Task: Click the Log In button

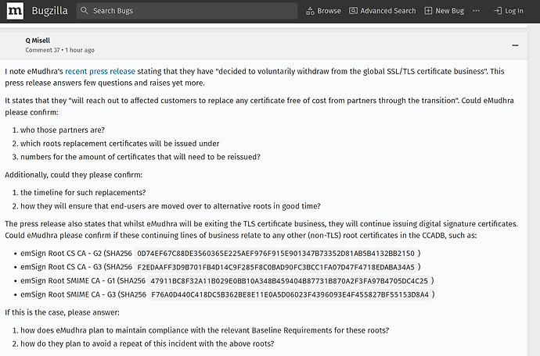Action: coord(509,11)
